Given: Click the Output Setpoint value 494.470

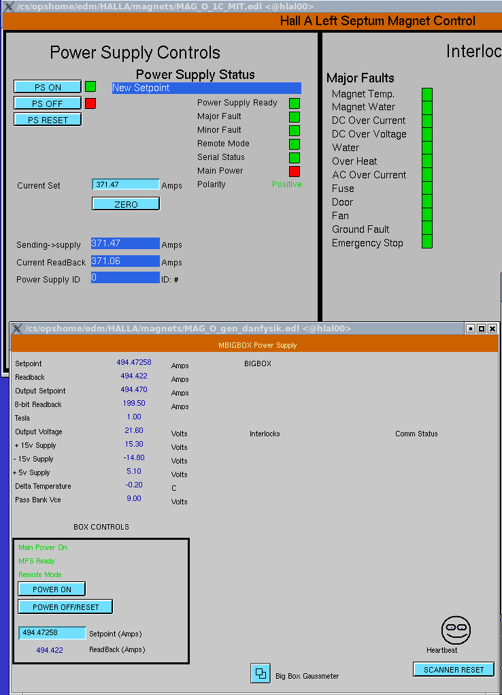Looking at the screenshot, I should (134, 389).
